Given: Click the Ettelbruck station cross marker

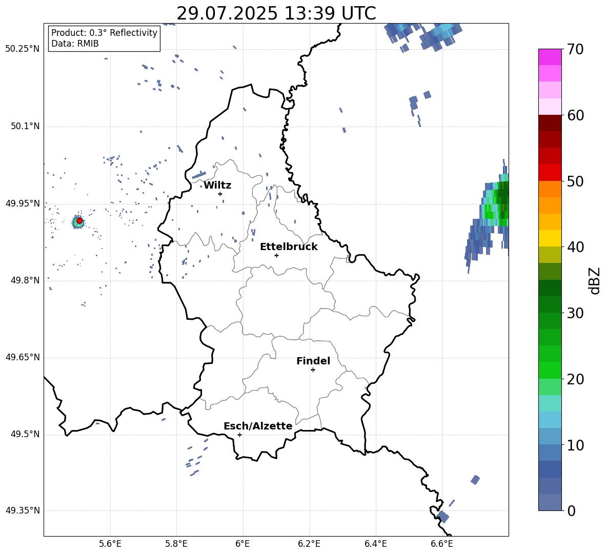Looking at the screenshot, I should [x=276, y=255].
